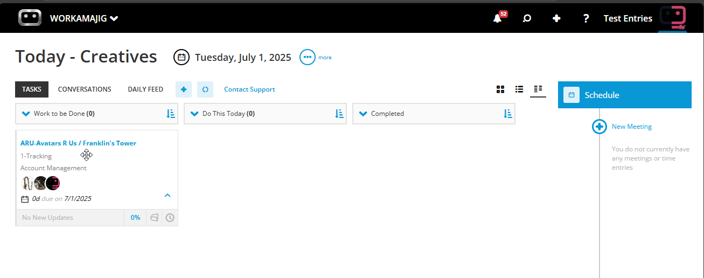Switch to list view layout

point(519,89)
